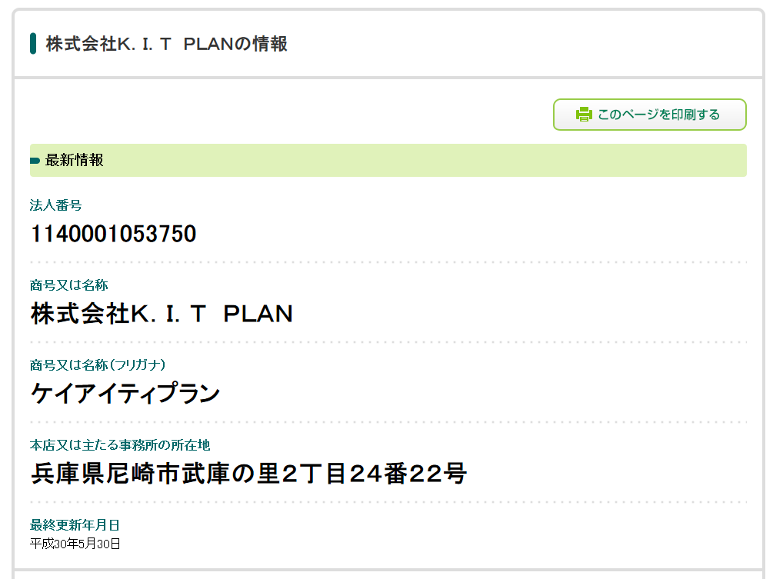This screenshot has height=579, width=773.
Task: Click the 商号又は名称(フリガナ) label
Action: (x=98, y=364)
